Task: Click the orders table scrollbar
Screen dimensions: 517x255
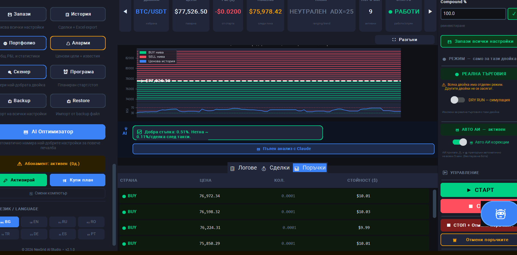Action: pyautogui.click(x=435, y=204)
